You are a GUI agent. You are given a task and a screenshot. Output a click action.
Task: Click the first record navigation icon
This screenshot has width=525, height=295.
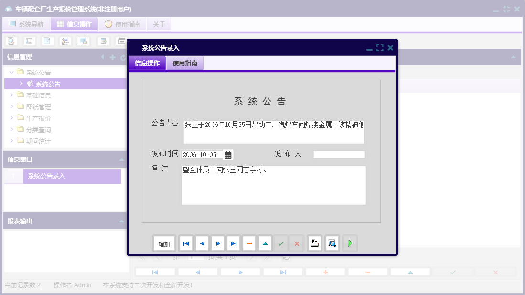[x=186, y=243]
